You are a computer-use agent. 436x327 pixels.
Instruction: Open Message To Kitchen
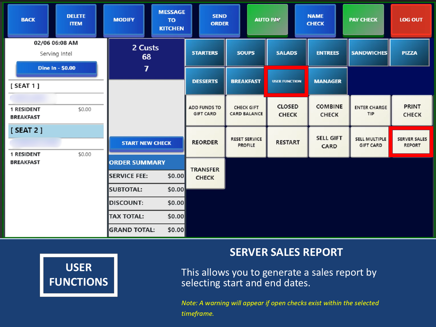pos(171,20)
